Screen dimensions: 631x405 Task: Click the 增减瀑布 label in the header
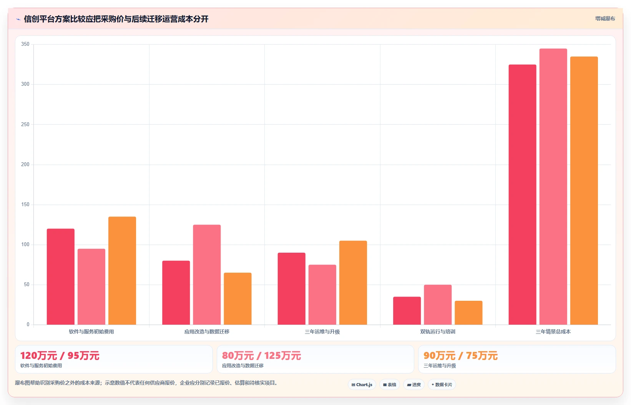pos(605,18)
